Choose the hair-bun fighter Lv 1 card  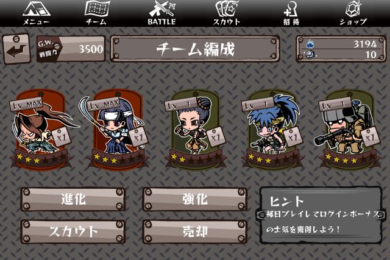(x=195, y=130)
